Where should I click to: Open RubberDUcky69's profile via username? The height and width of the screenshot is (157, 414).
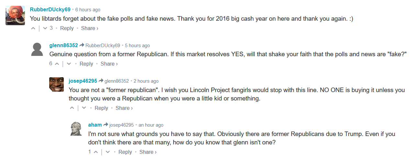(x=50, y=10)
